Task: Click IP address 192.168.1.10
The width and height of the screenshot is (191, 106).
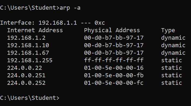Action: click(x=28, y=45)
